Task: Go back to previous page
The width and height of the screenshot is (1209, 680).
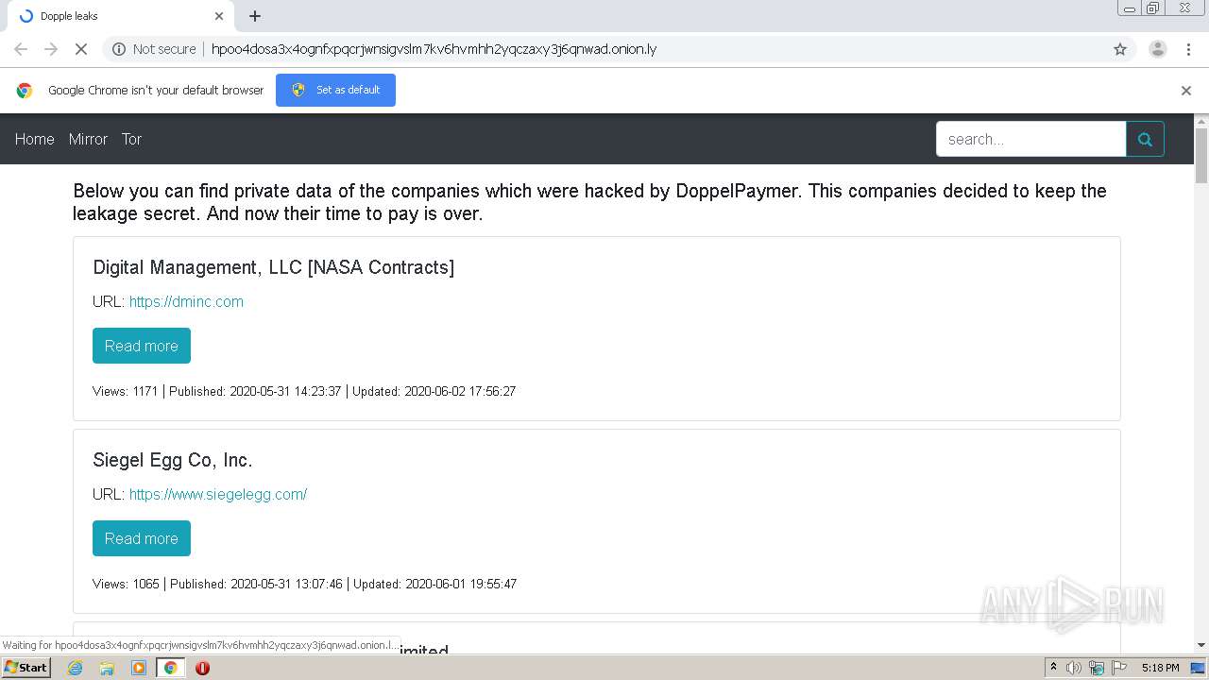Action: coord(21,49)
